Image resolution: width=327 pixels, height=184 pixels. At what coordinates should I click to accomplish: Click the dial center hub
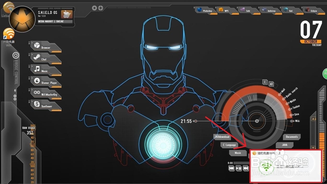click(x=257, y=121)
